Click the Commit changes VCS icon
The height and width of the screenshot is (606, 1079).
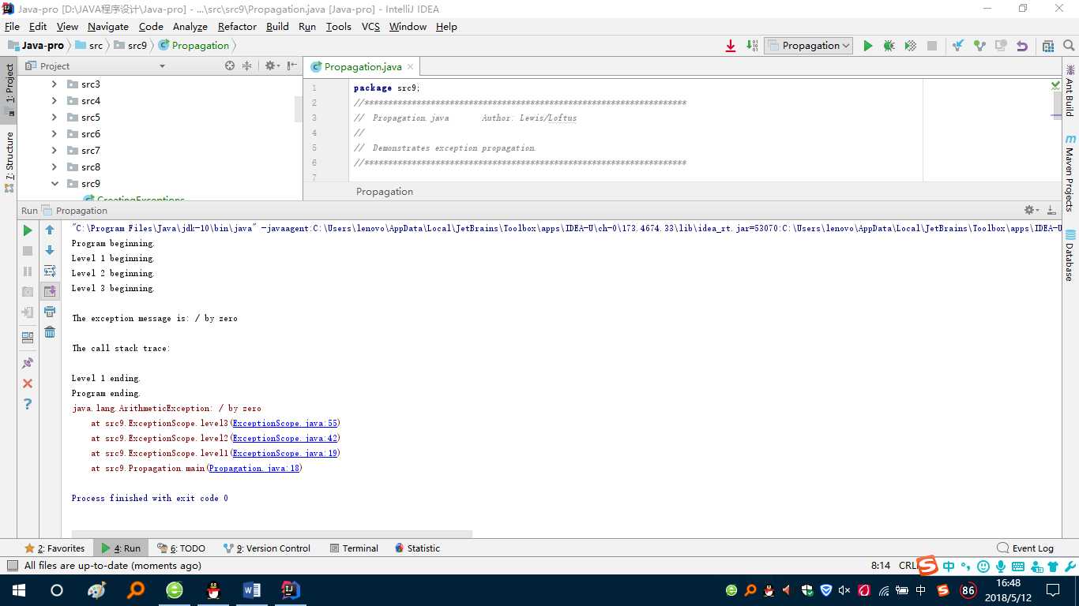click(979, 46)
